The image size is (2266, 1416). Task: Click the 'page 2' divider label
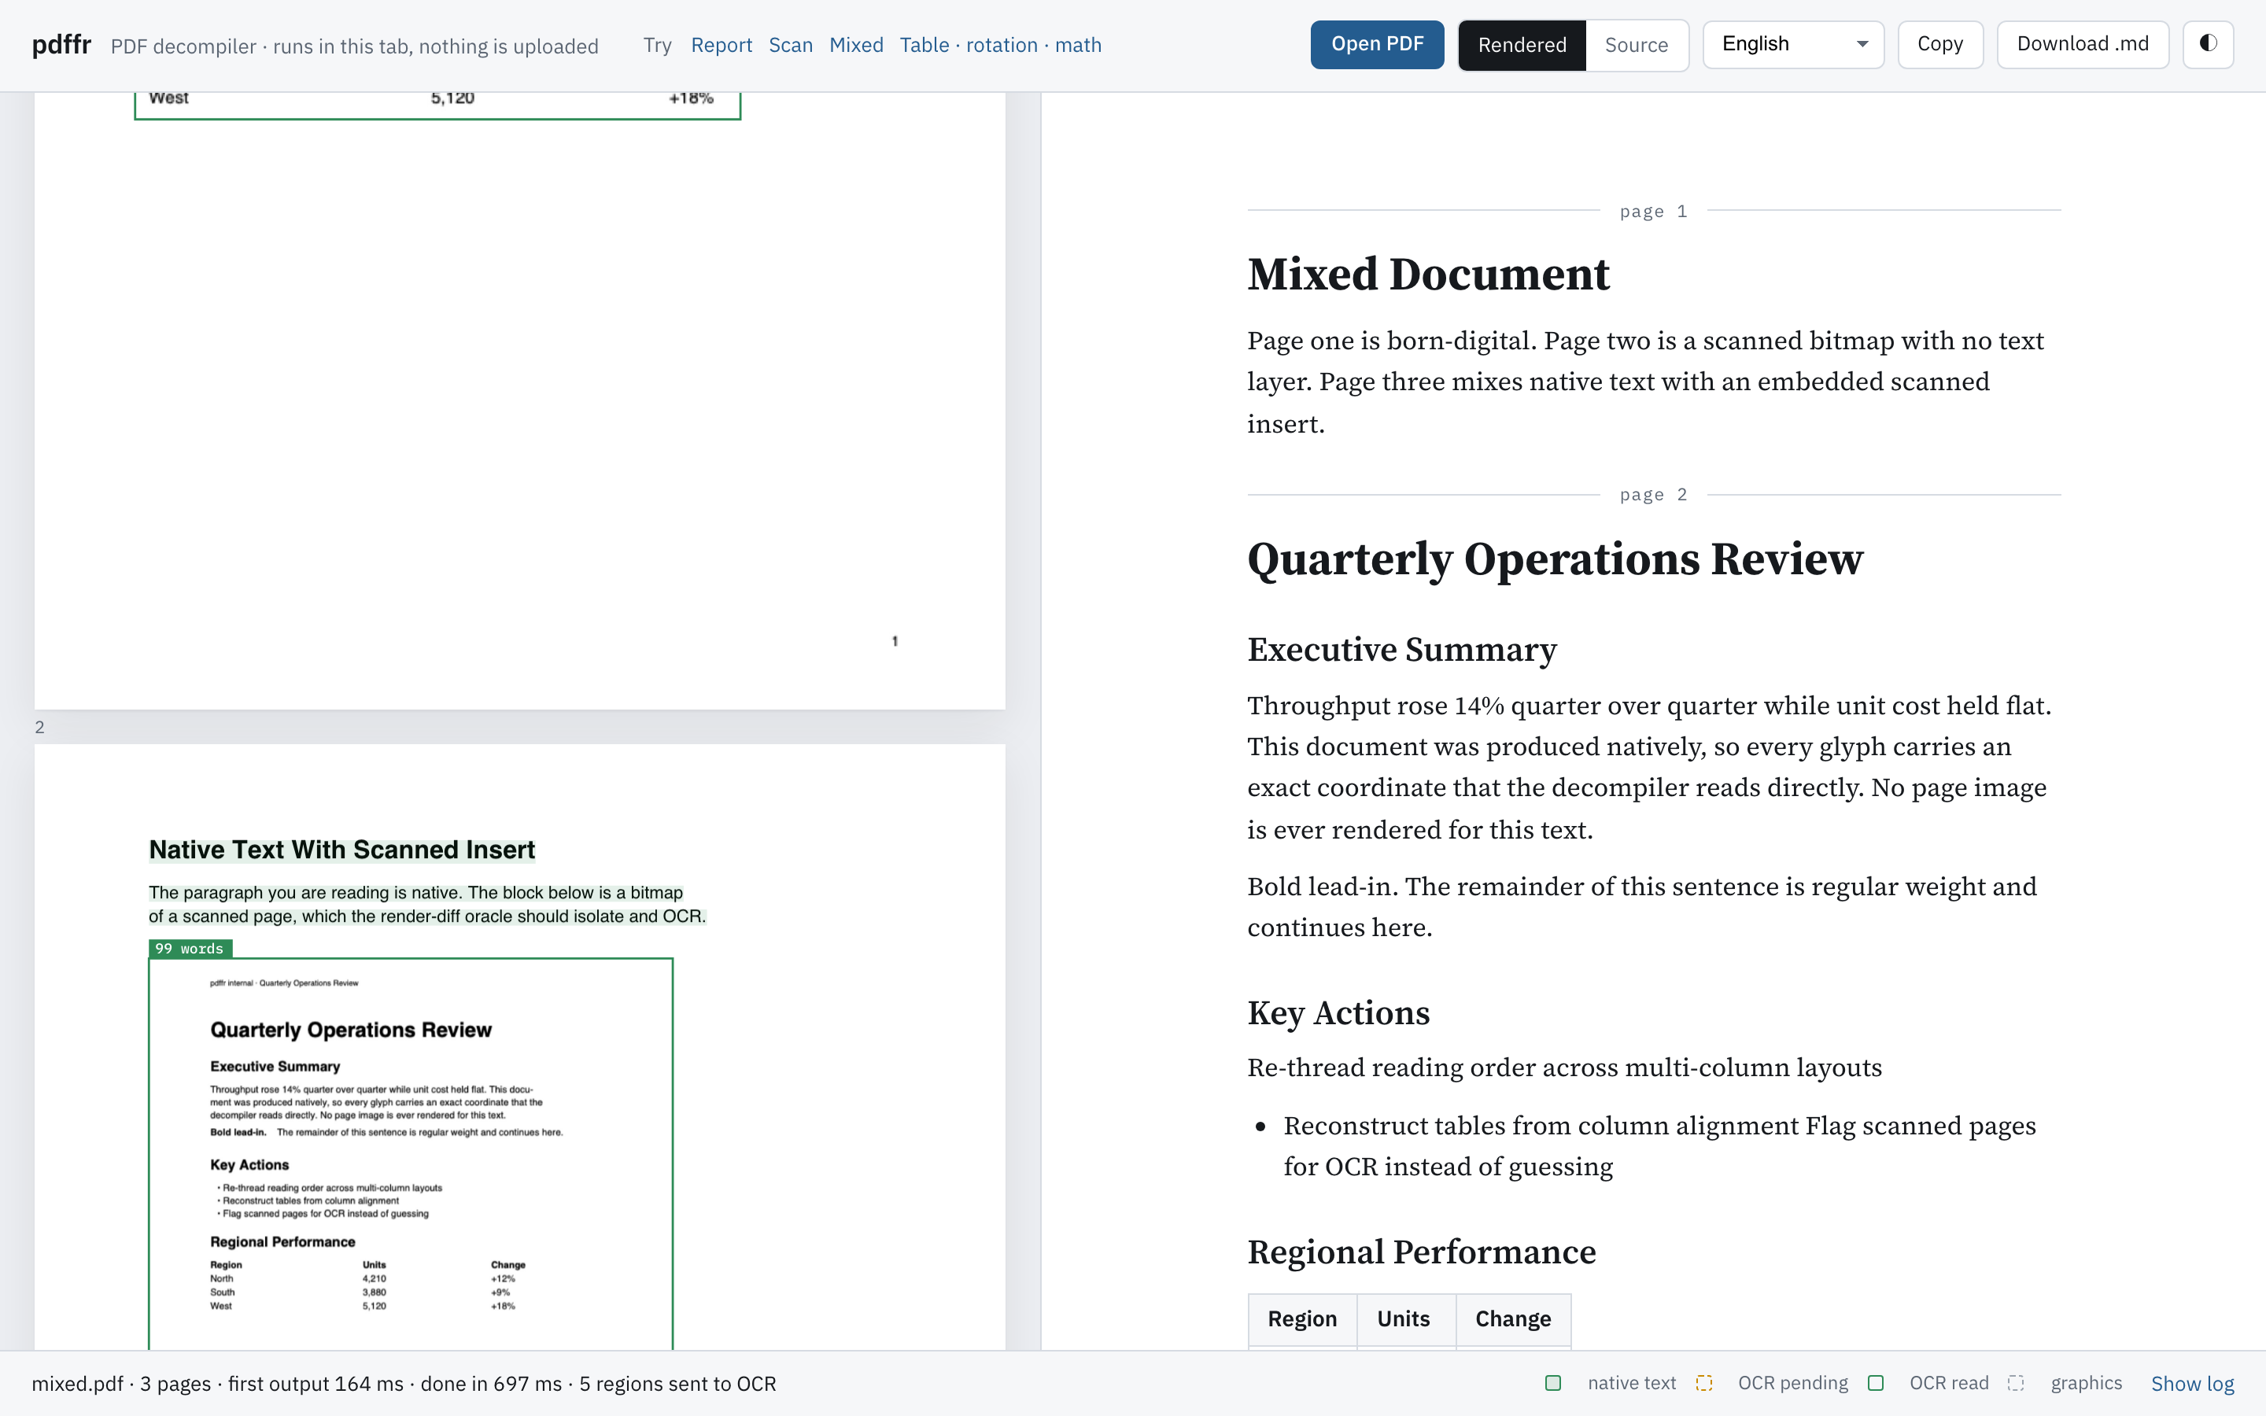tap(1654, 495)
